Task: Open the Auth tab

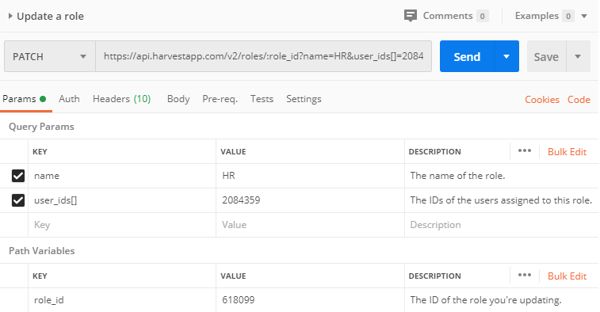Action: 69,99
